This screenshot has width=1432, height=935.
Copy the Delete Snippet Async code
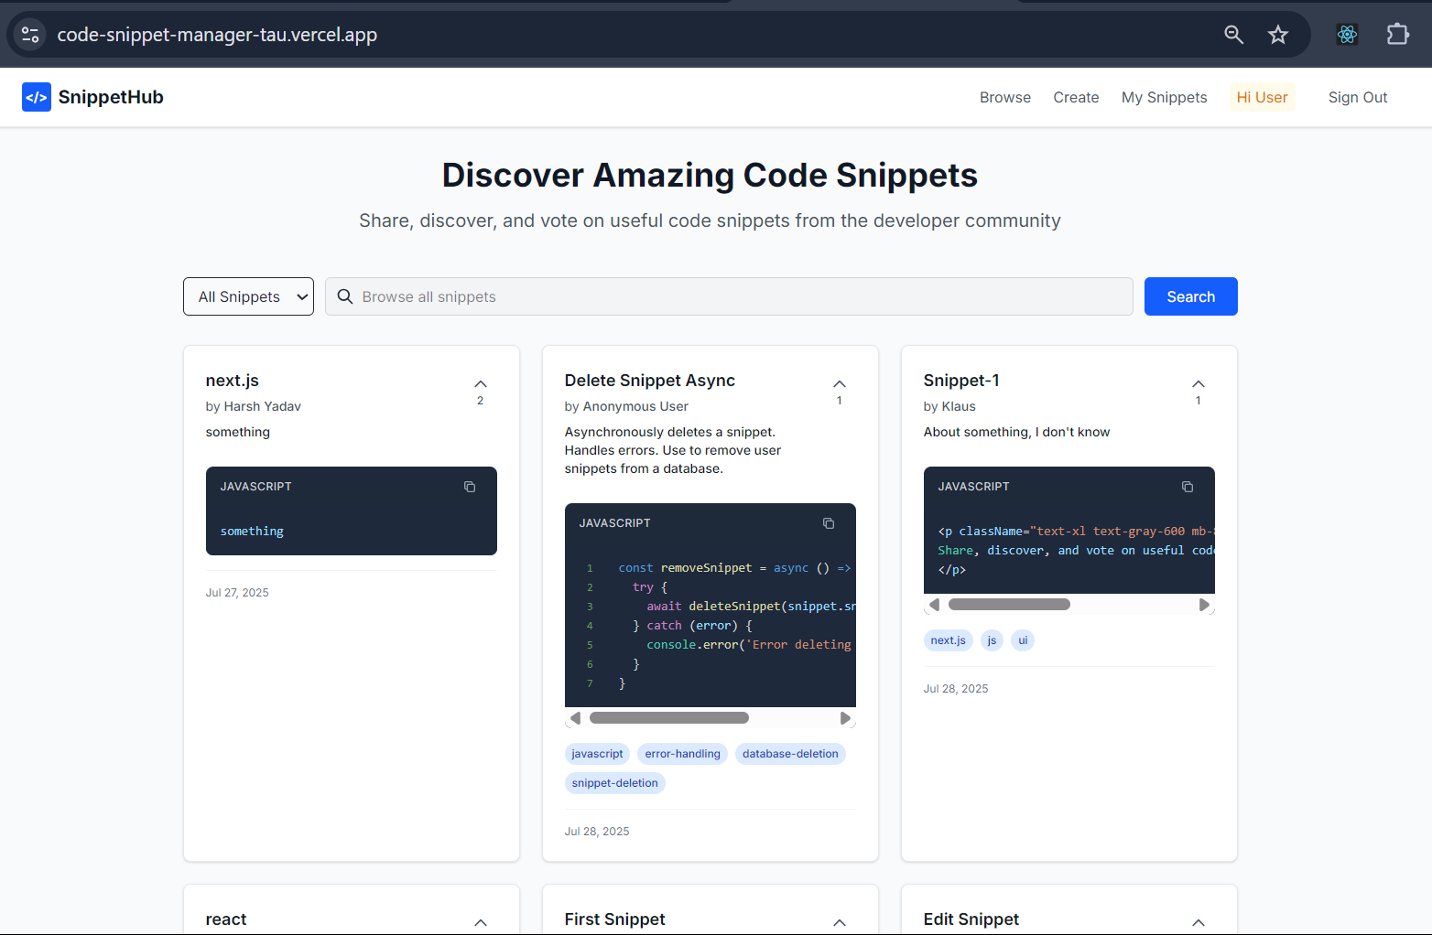click(829, 523)
